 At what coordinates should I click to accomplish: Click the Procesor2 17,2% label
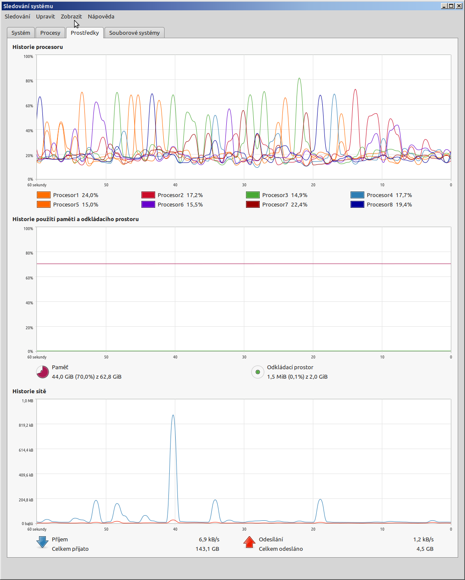pos(180,195)
